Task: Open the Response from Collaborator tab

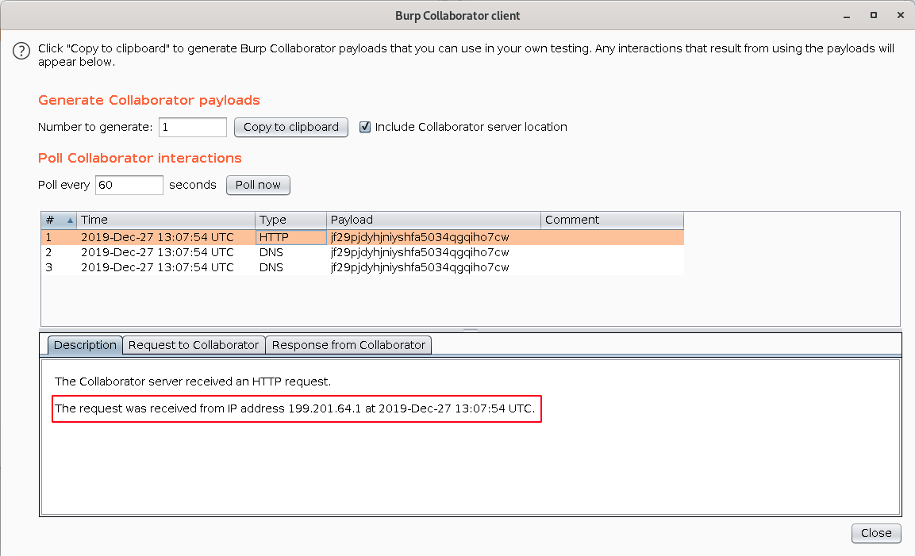Action: [x=348, y=345]
